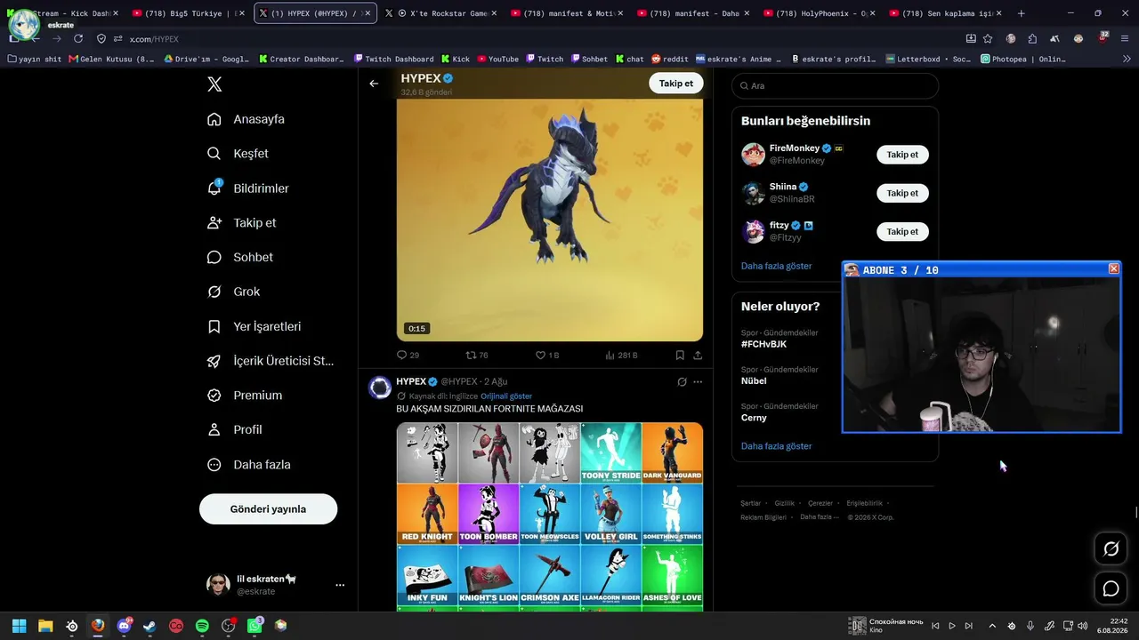The height and width of the screenshot is (640, 1139).
Task: Click Orijinali göster translation link
Action: pyautogui.click(x=506, y=396)
